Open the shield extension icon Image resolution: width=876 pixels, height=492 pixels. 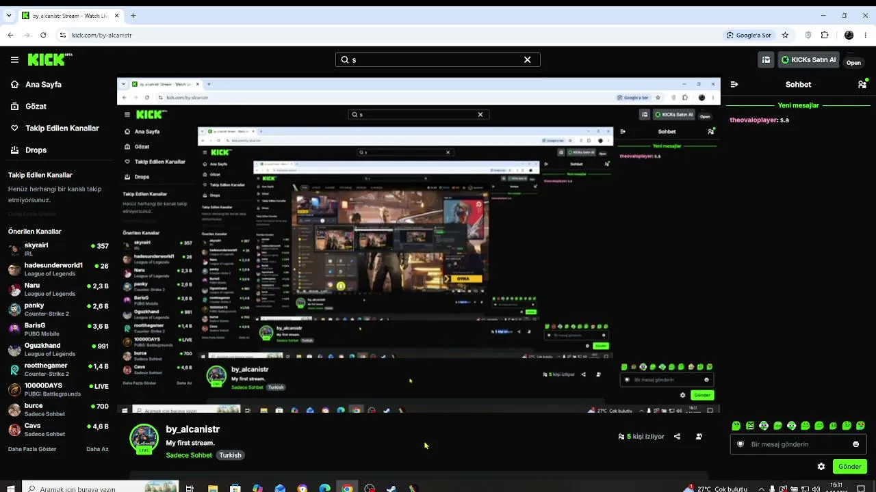click(x=808, y=35)
